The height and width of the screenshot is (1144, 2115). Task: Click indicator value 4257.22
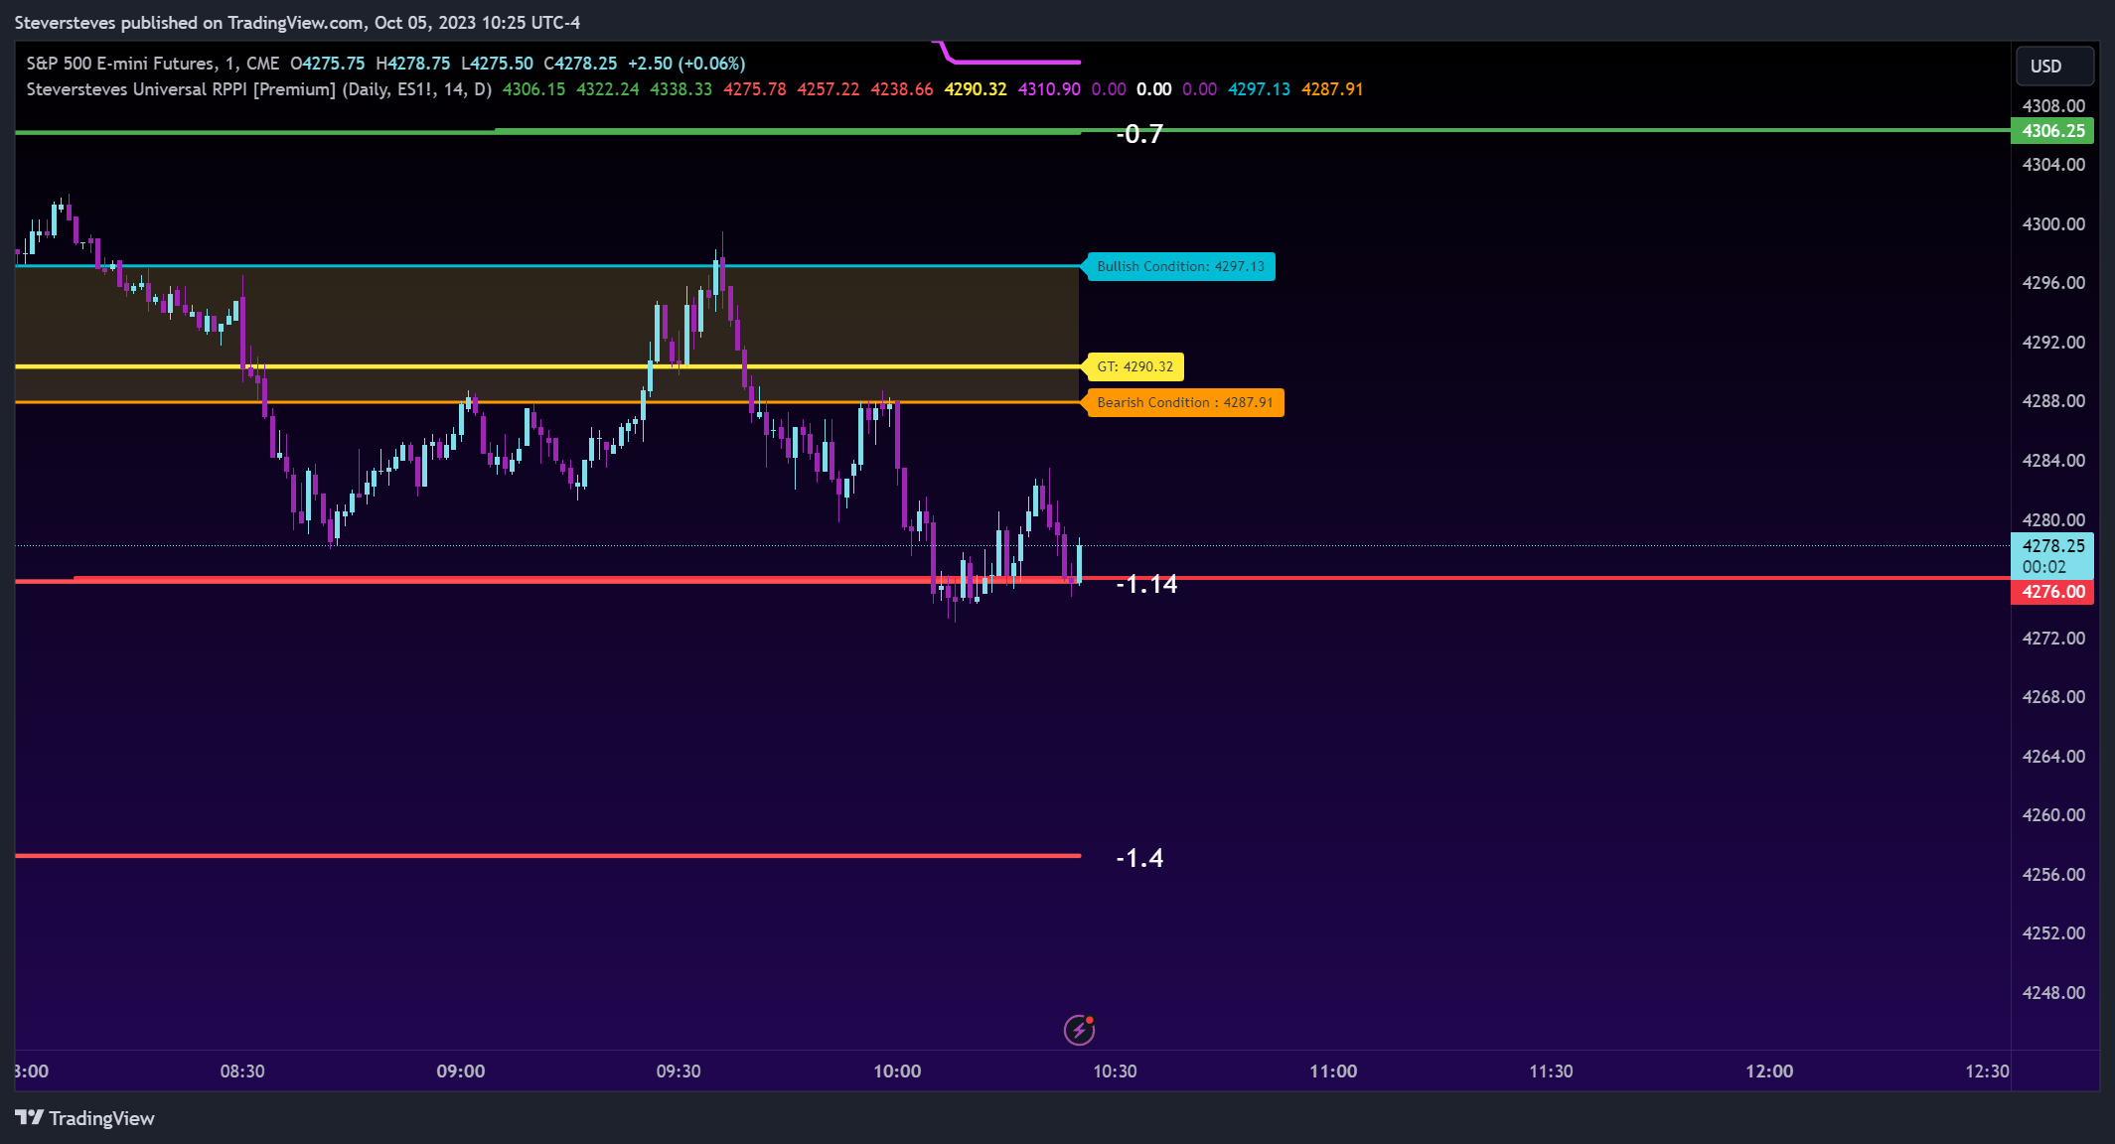829,89
